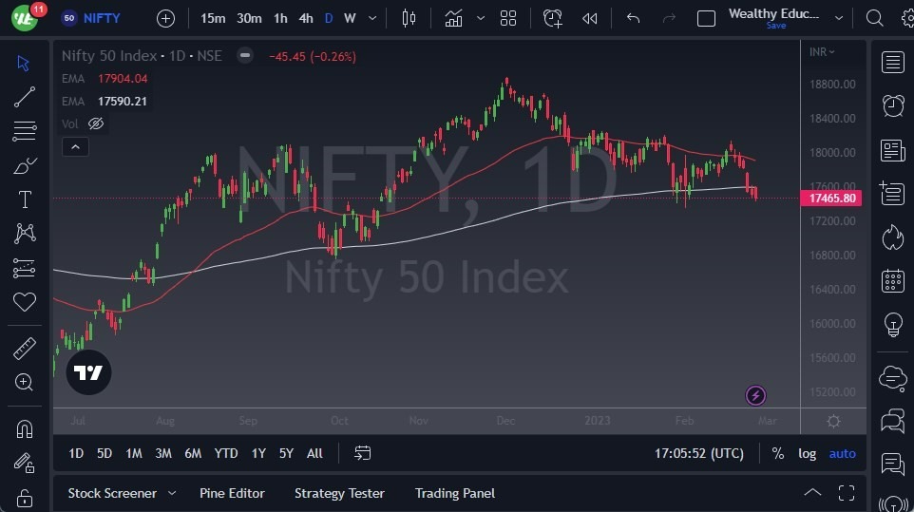This screenshot has height=512, width=914.
Task: Open the hotlists flame panel
Action: point(893,237)
